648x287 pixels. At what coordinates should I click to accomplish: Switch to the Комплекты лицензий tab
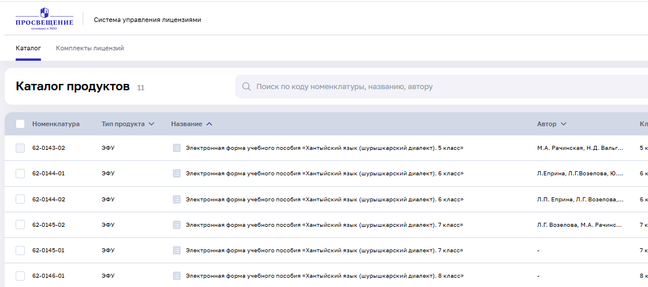(x=90, y=48)
